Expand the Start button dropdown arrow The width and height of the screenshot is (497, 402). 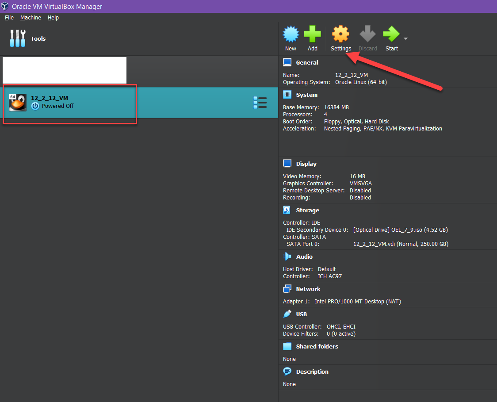[x=405, y=38]
